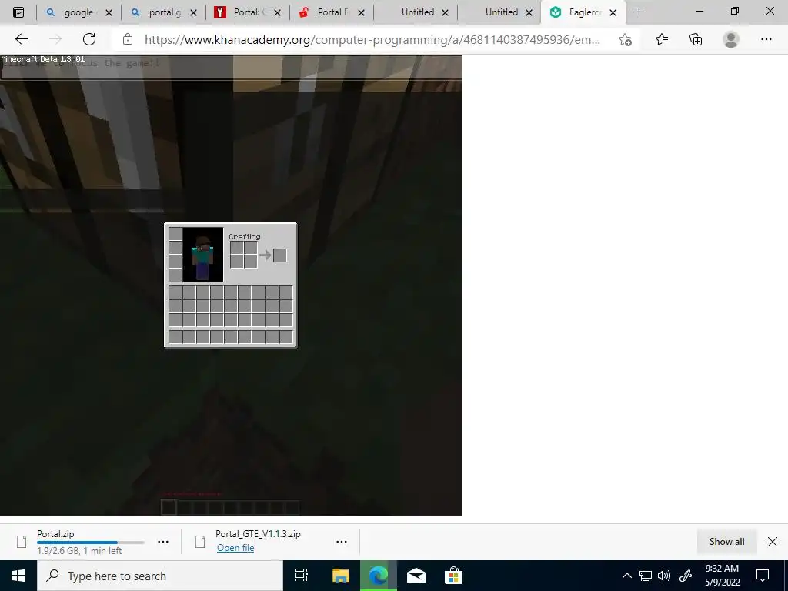Open a new browser tab
Image resolution: width=788 pixels, height=591 pixels.
coord(639,12)
